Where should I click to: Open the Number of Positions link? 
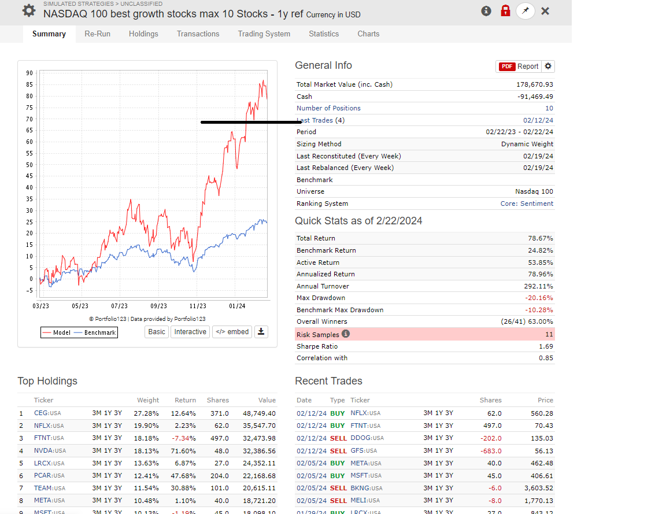coord(328,108)
